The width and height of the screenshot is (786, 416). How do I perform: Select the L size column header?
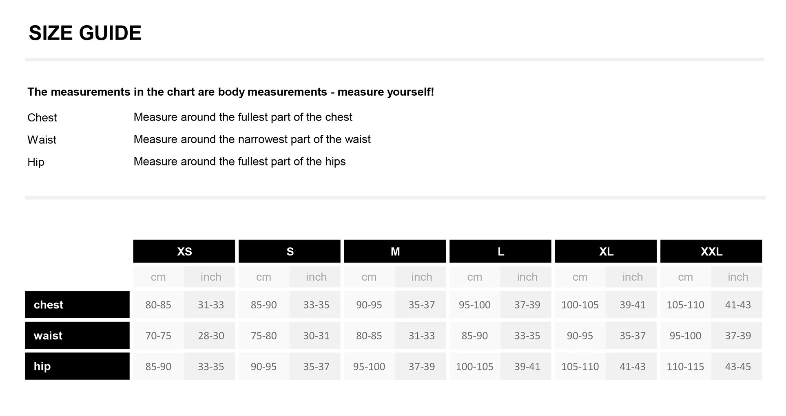coord(500,251)
